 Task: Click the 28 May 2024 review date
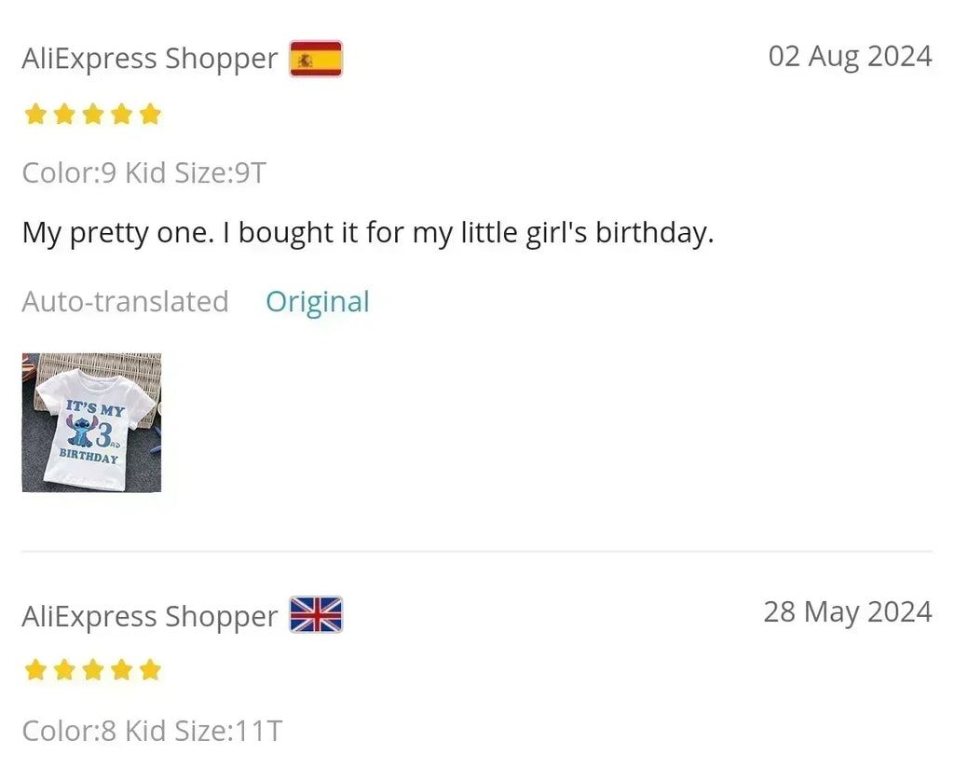[x=848, y=612]
